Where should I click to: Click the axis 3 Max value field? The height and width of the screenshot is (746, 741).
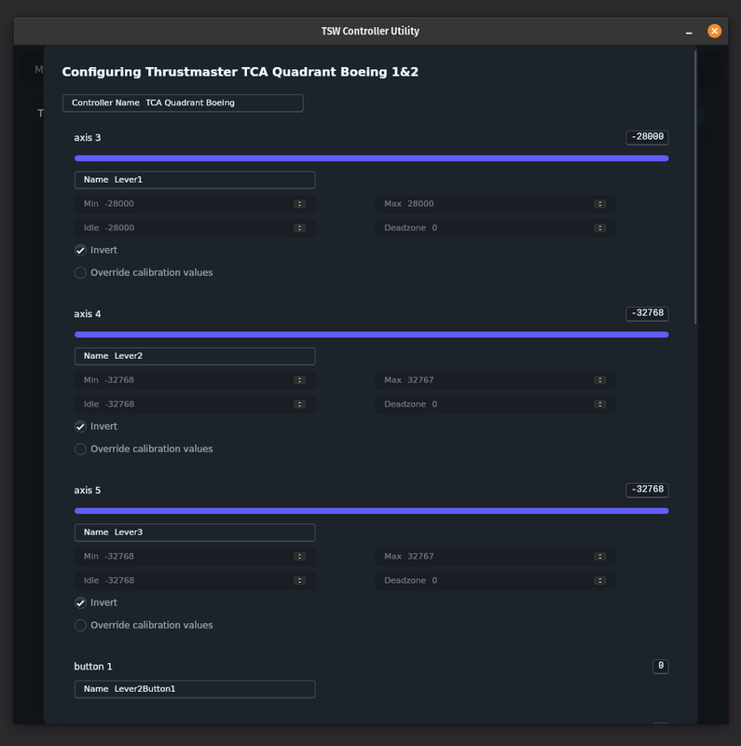(x=495, y=204)
